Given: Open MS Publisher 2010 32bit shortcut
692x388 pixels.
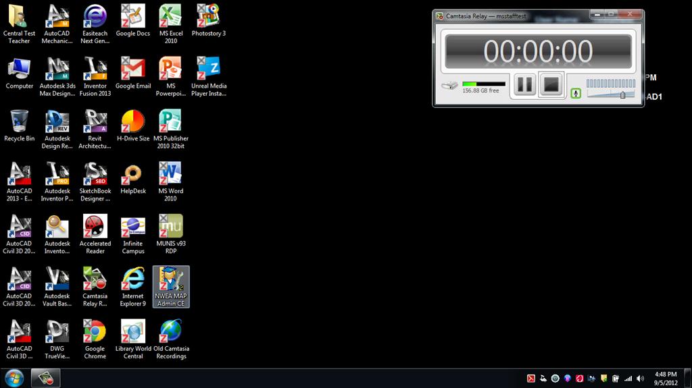Looking at the screenshot, I should tap(171, 129).
